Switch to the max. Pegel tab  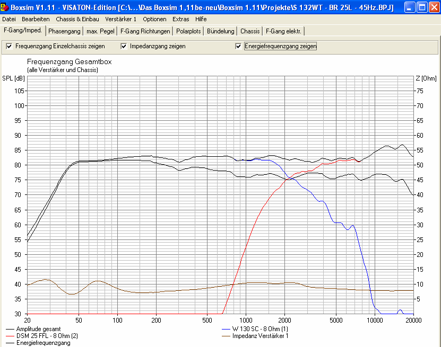tap(100, 31)
